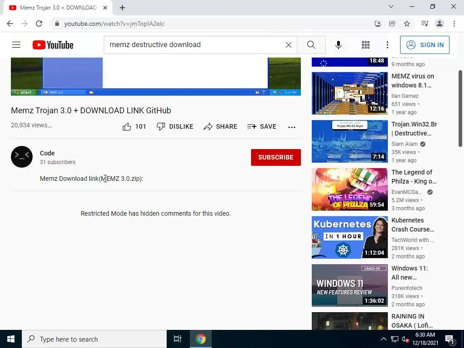Open Chrome's three-dot menu

(x=454, y=24)
